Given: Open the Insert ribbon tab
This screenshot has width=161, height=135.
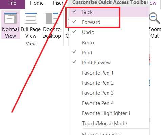Looking at the screenshot, I should [x=59, y=3].
